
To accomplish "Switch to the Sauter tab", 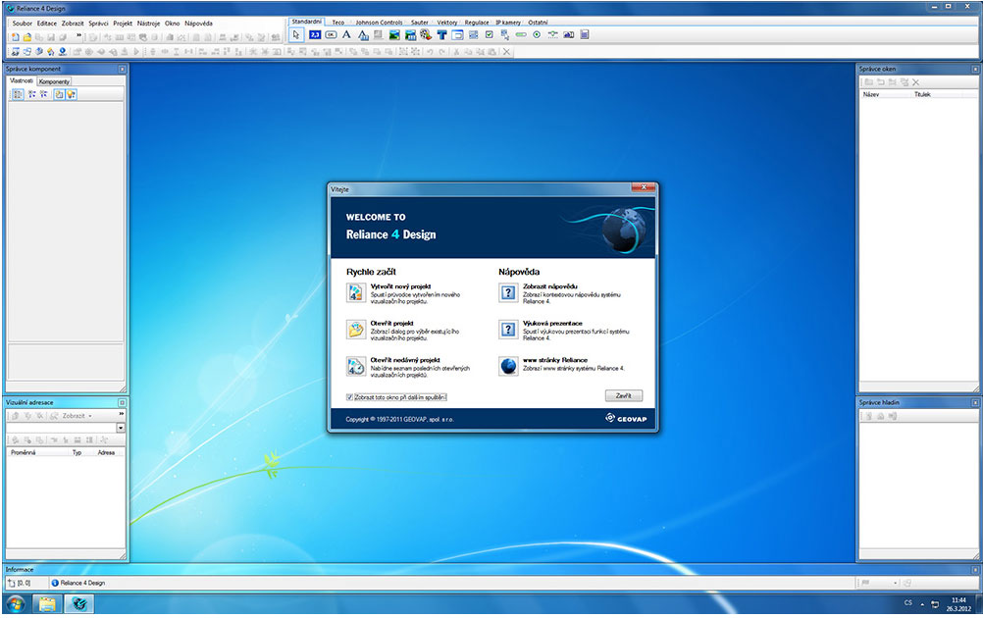I will (x=420, y=22).
